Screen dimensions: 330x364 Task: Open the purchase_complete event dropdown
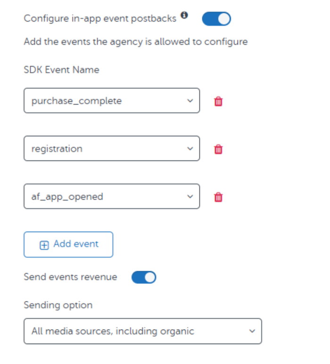click(x=112, y=100)
